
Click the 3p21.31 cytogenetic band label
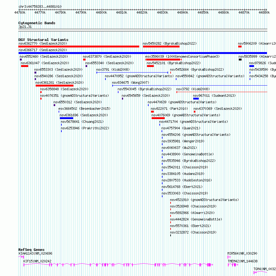point(25,27)
